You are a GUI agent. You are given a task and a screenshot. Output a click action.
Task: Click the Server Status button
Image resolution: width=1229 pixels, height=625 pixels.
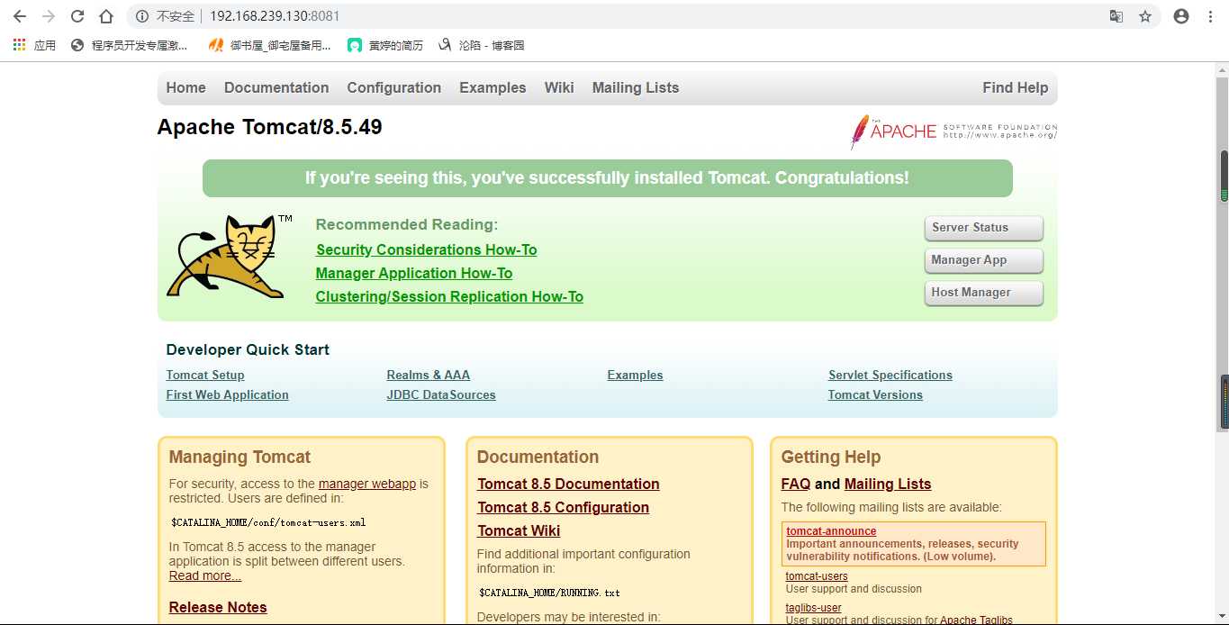click(x=983, y=228)
